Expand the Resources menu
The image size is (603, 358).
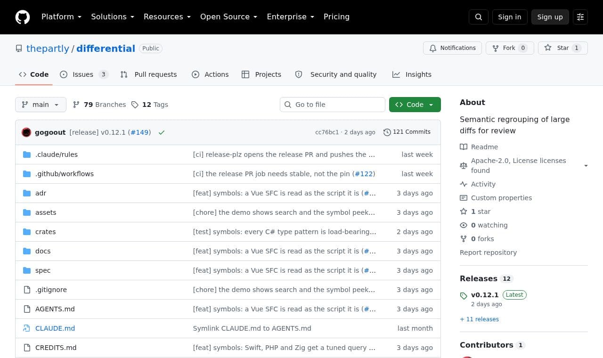point(167,16)
